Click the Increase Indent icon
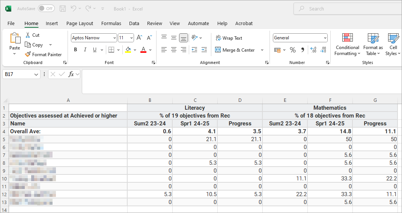The height and width of the screenshot is (213, 402). coord(204,50)
